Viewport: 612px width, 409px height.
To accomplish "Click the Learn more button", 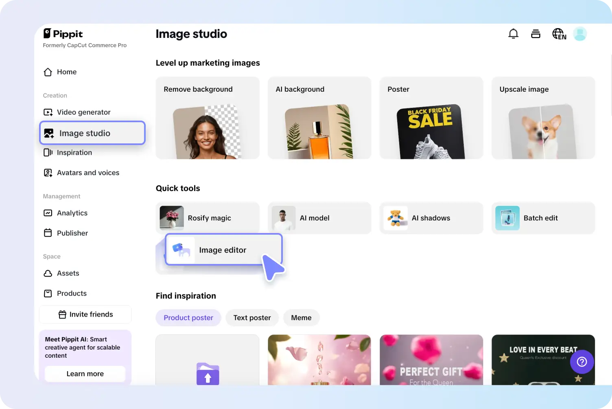I will point(85,374).
